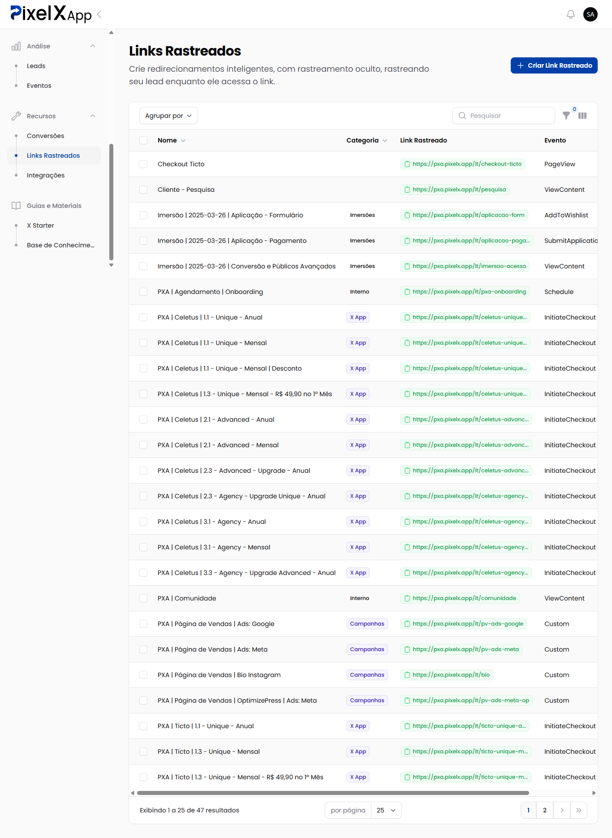
Task: Select row PXA | Celetus | 3.1 - Agency - Anual
Action: (143, 522)
